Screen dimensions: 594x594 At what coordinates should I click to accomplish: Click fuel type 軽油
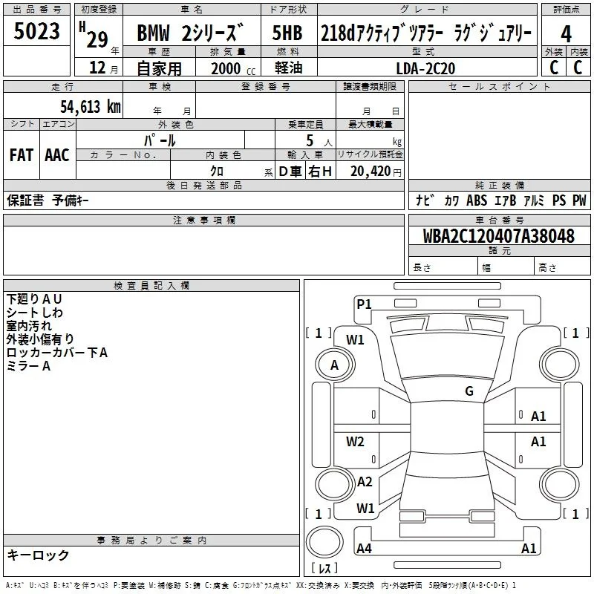click(x=288, y=68)
